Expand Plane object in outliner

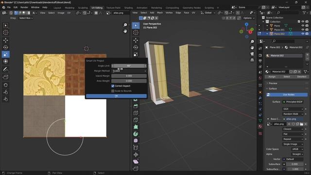(267, 26)
